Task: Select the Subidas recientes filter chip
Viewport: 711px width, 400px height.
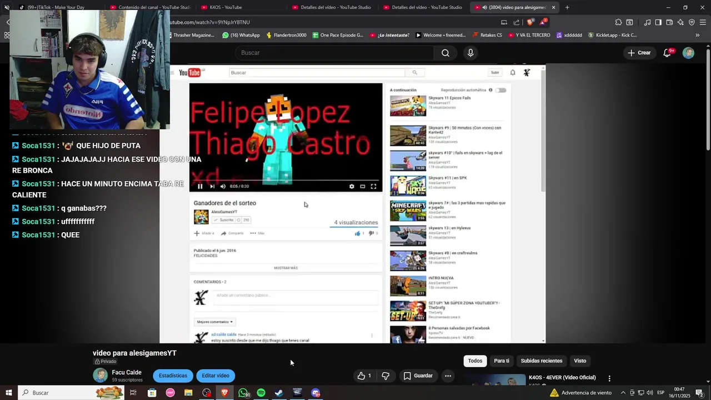Action: [x=542, y=361]
